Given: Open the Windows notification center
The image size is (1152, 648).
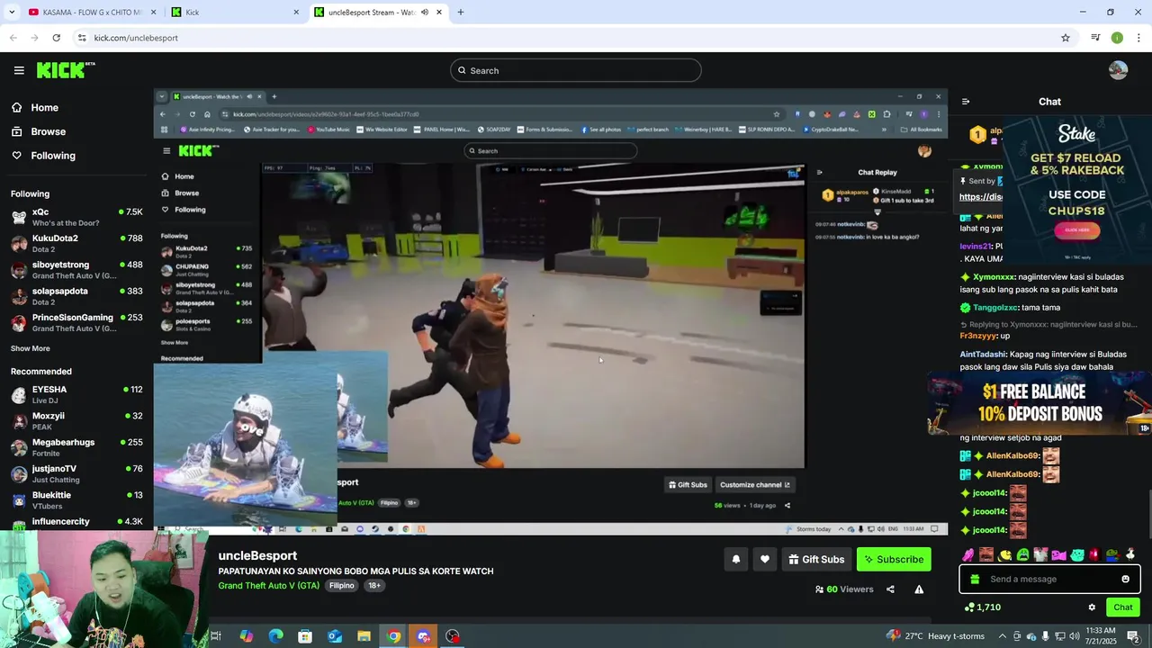Looking at the screenshot, I should tap(1133, 636).
